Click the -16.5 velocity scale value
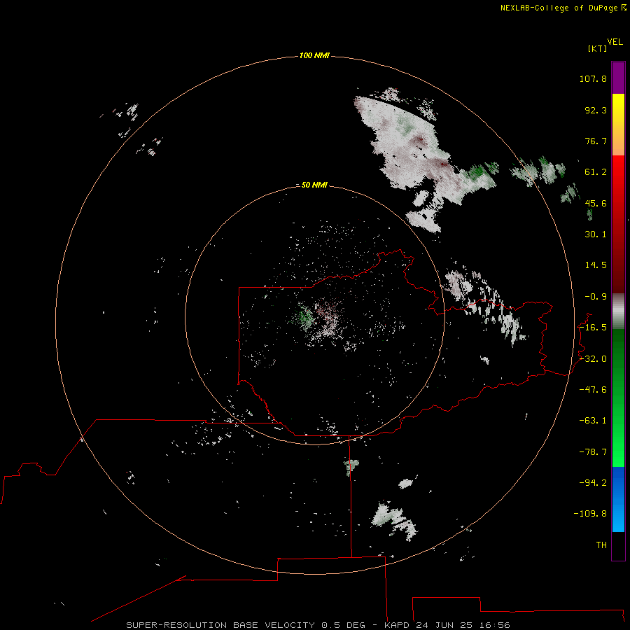The image size is (630, 630). click(x=593, y=328)
